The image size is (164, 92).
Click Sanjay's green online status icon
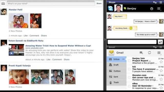tap(125, 8)
